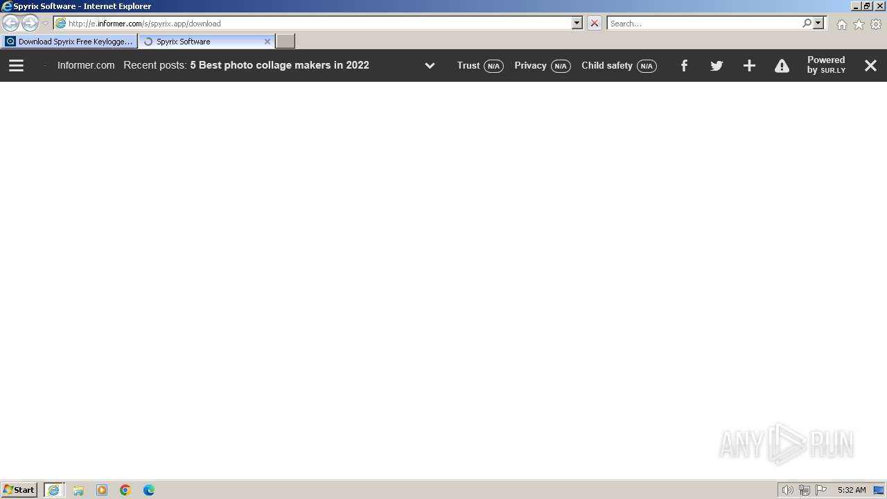Go to the Home page icon

(x=841, y=24)
